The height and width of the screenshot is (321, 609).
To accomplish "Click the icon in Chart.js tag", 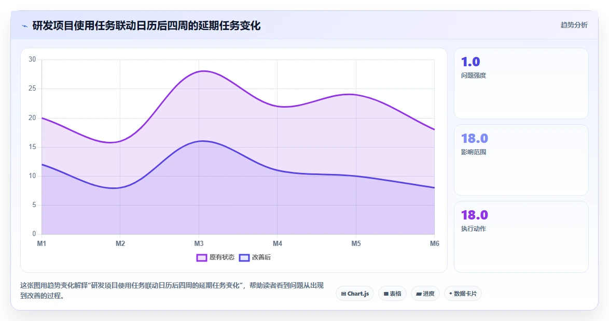I will pyautogui.click(x=343, y=294).
